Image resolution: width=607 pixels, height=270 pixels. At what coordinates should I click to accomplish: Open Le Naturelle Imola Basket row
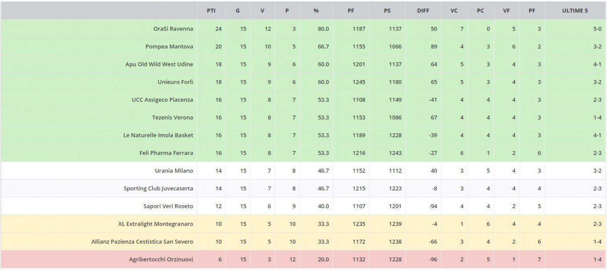point(158,135)
